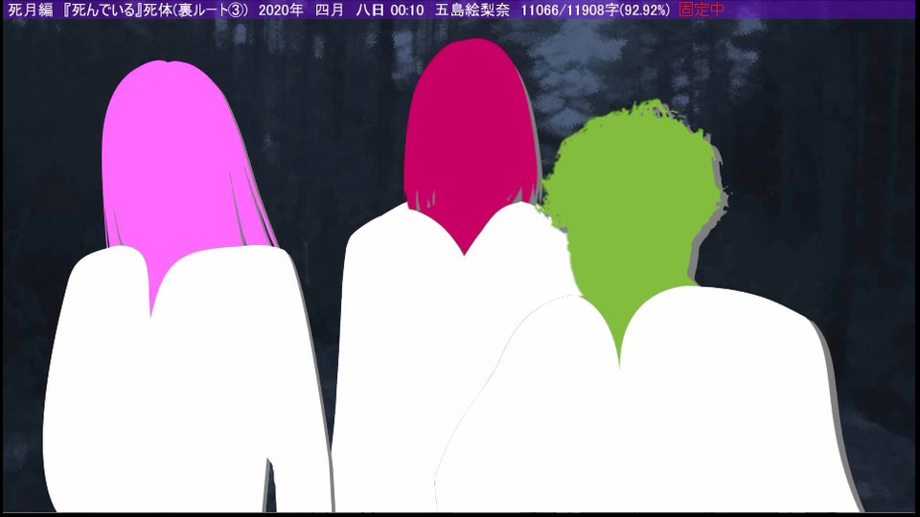Image resolution: width=920 pixels, height=517 pixels.
Task: Click the 五島絵梨奈 character name
Action: [x=472, y=10]
